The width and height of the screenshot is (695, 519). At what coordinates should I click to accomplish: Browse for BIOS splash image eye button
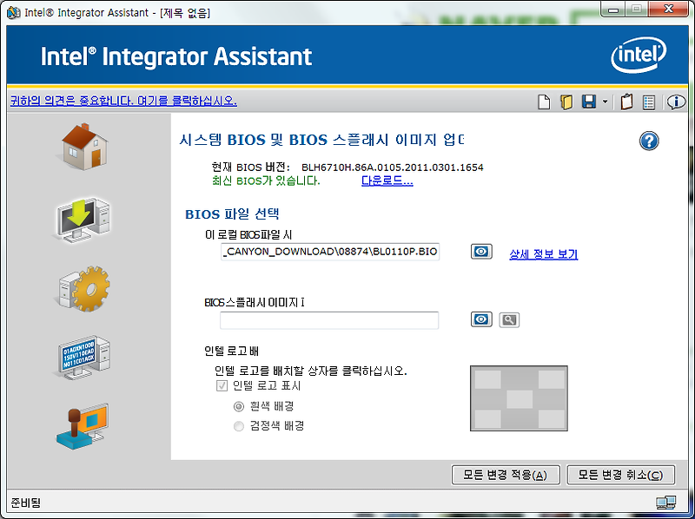pos(481,319)
